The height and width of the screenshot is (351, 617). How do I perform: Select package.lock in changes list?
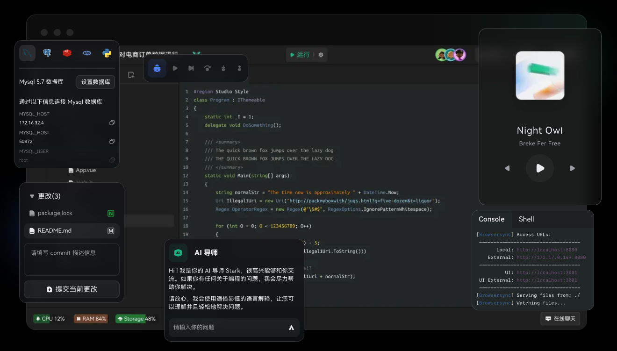72,213
